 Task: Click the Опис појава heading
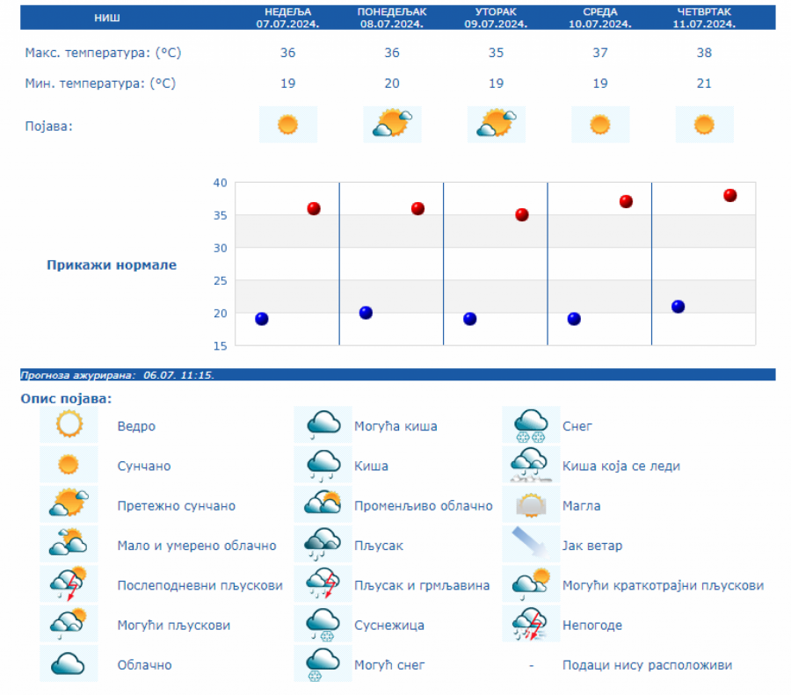coord(67,399)
